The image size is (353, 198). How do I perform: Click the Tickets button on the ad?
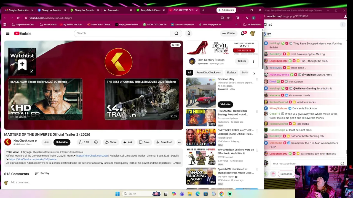pos(242,61)
